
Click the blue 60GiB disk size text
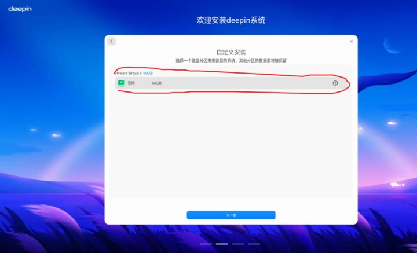click(x=148, y=73)
